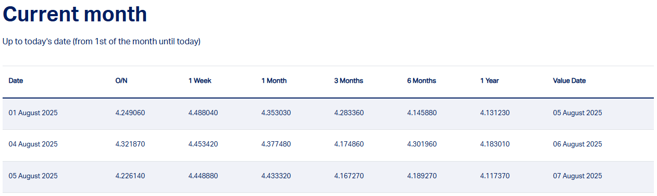Click 3 Months rate 4.167270
657x196 pixels.
pos(349,176)
